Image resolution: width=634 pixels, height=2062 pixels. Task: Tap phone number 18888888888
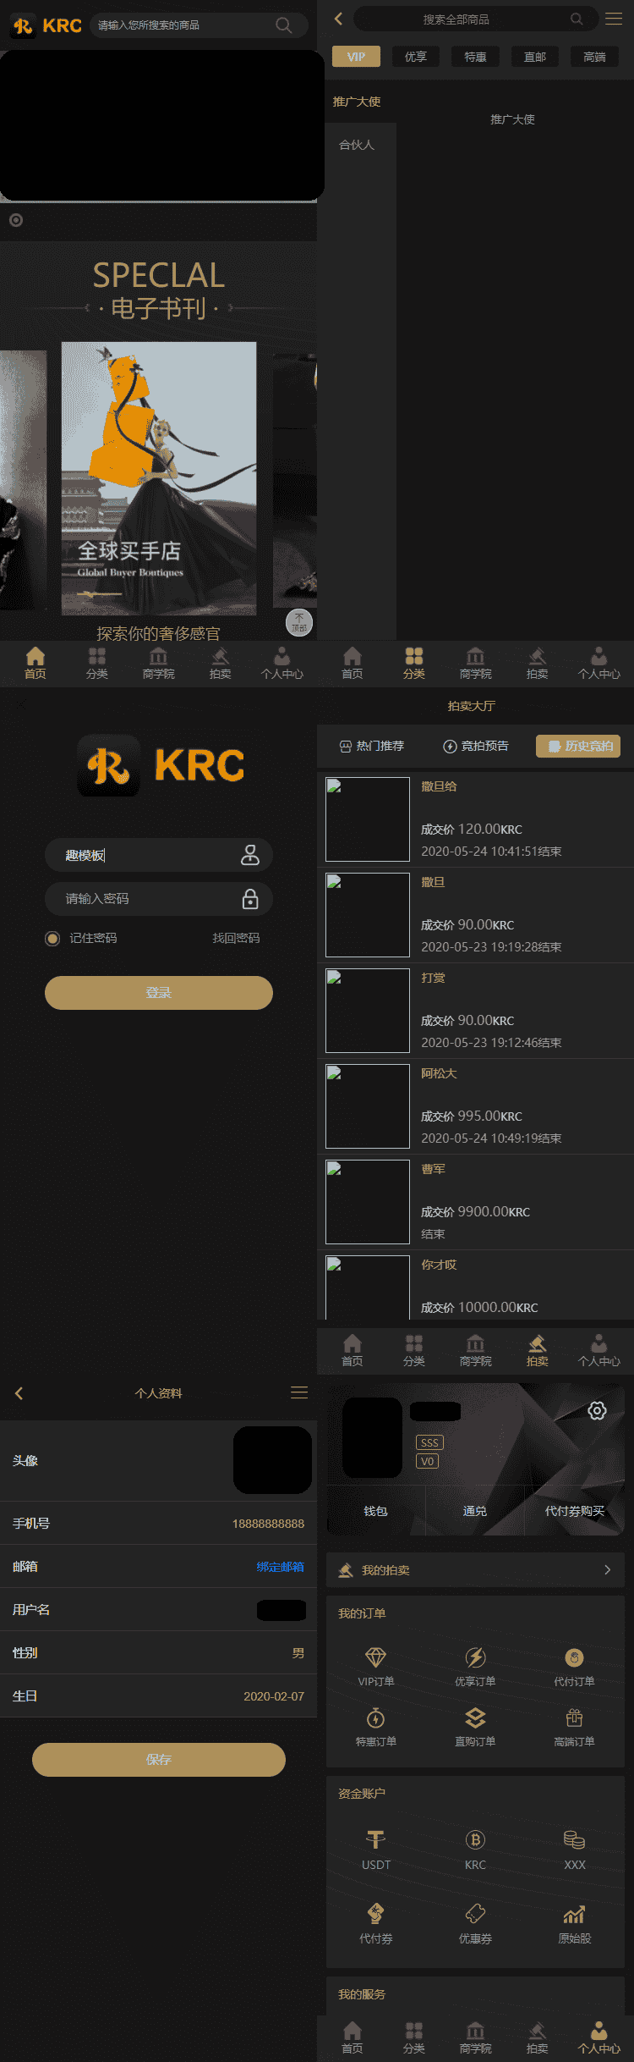[x=268, y=1524]
